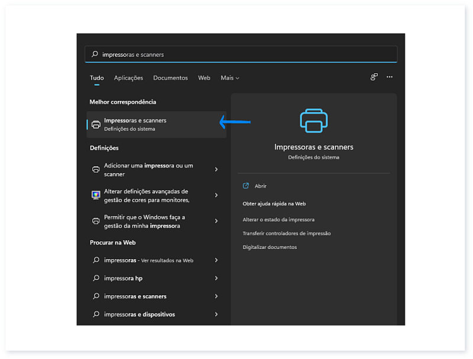473x359 pixels.
Task: Select the Web search tab
Action: click(x=204, y=78)
